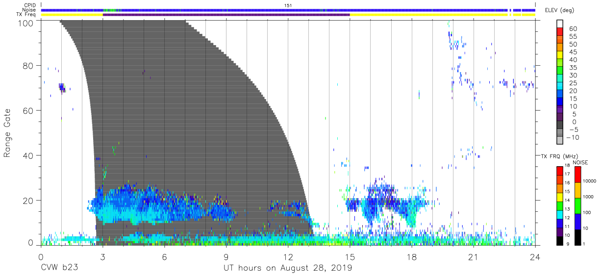Click the Range Gate axis tick "20"
Screen dimensions: 602x278
point(29,201)
